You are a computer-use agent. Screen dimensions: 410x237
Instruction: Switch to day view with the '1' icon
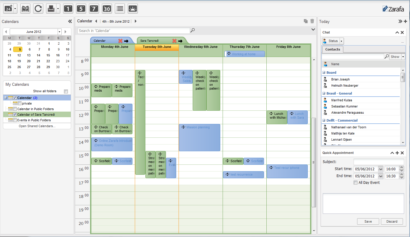tap(68, 8)
